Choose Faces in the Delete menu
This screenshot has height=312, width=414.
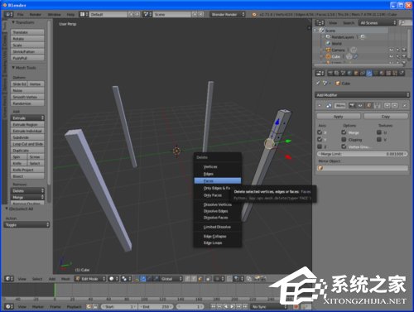point(218,180)
